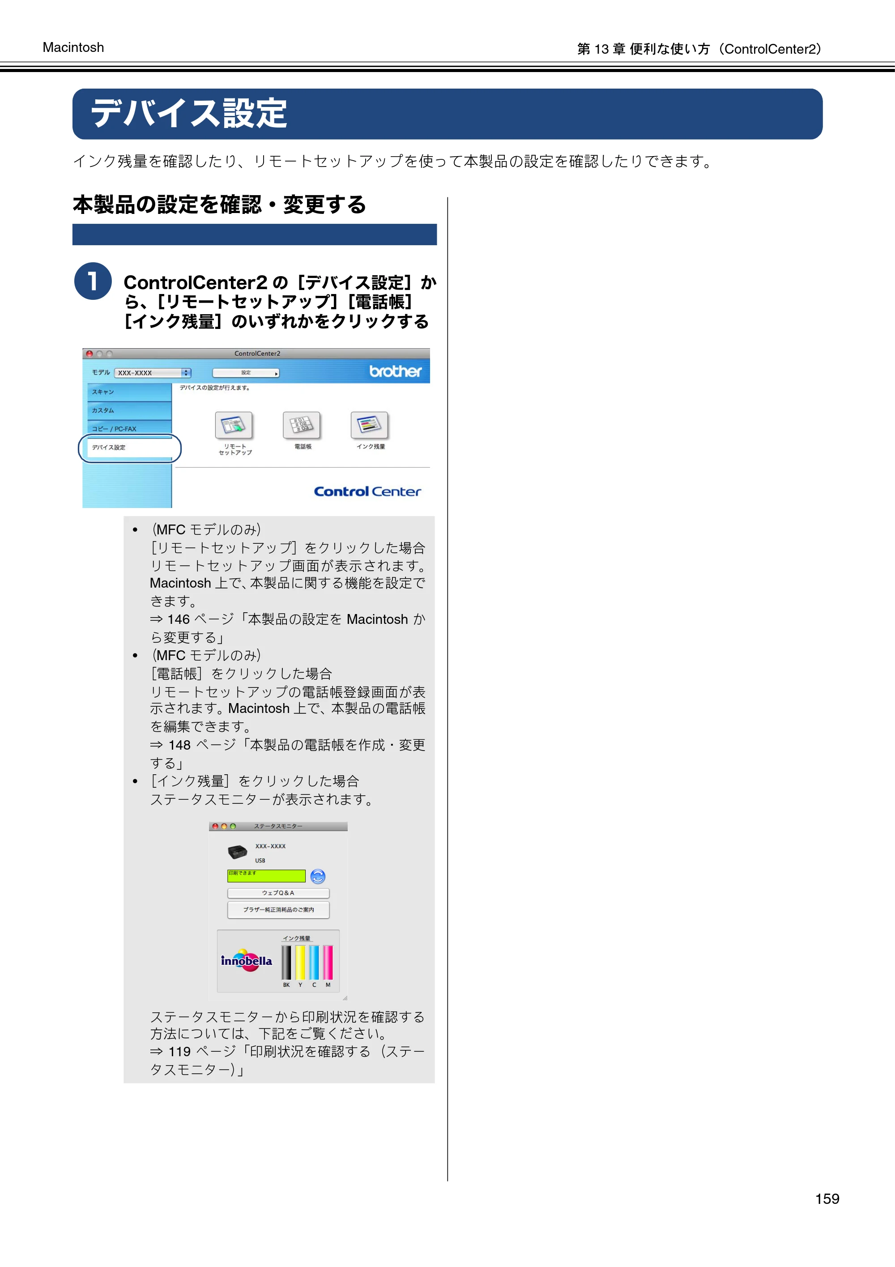Select the デバイス設定 tab
Image resolution: width=895 pixels, height=1267 pixels.
(129, 448)
